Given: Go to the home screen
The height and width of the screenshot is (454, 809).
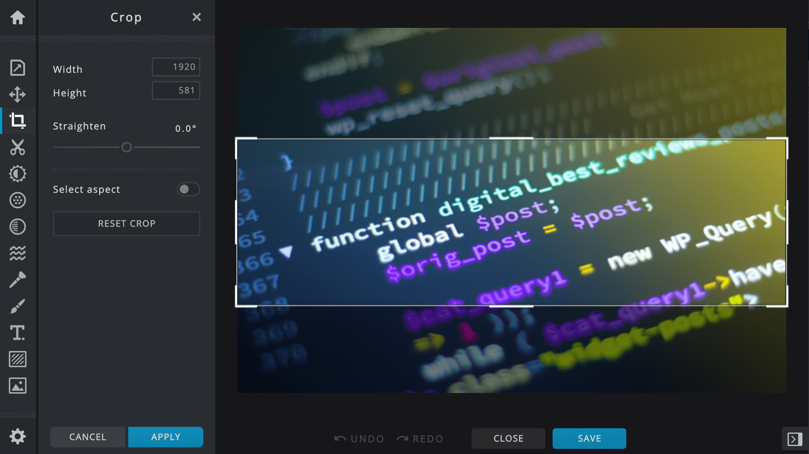Looking at the screenshot, I should 17,17.
